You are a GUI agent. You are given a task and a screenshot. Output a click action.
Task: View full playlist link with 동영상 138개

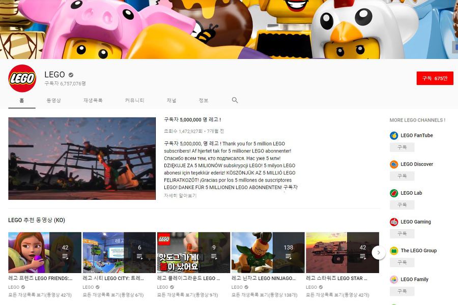point(264,295)
